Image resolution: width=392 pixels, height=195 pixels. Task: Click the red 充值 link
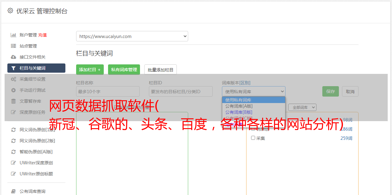pyautogui.click(x=42, y=35)
